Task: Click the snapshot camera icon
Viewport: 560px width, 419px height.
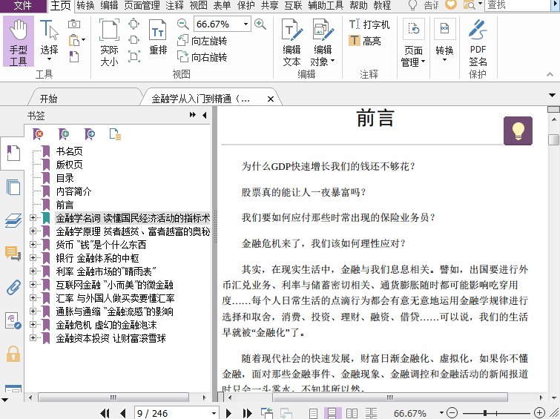Action: pos(74,24)
